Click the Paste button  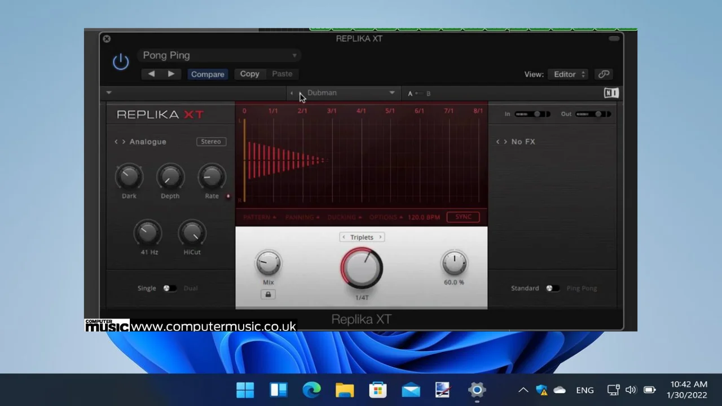(x=282, y=74)
